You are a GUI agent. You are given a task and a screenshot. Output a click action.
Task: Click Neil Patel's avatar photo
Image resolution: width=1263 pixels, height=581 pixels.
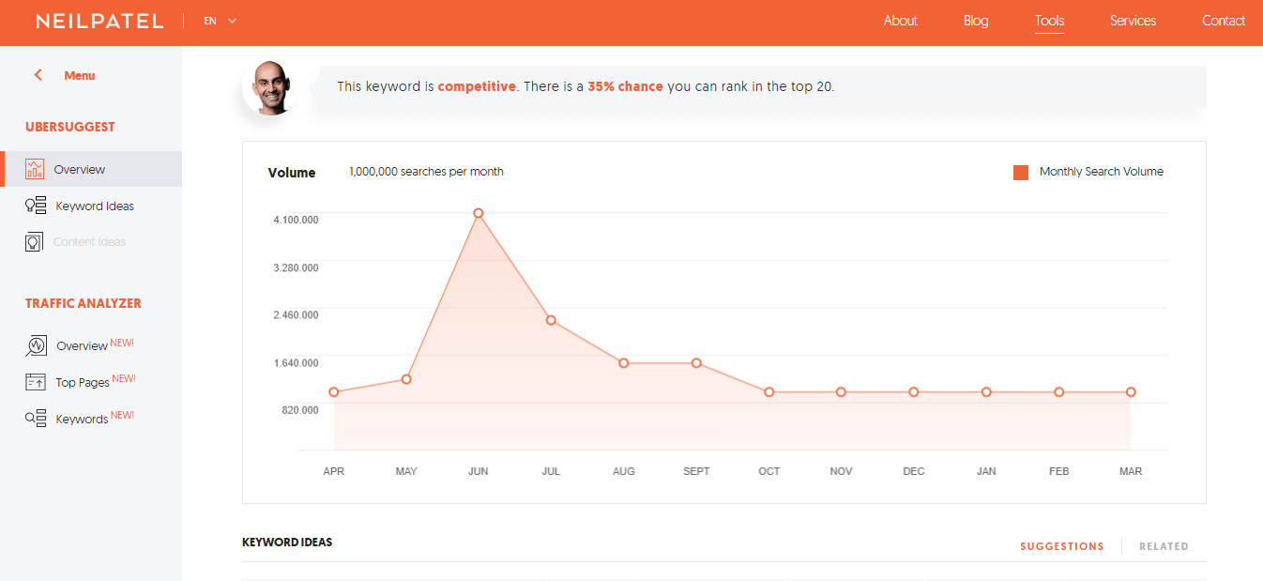tap(271, 88)
